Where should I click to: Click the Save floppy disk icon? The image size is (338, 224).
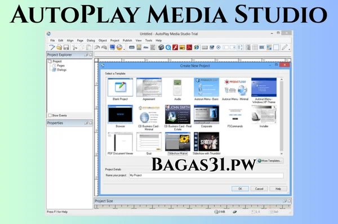pyautogui.click(x=66, y=47)
